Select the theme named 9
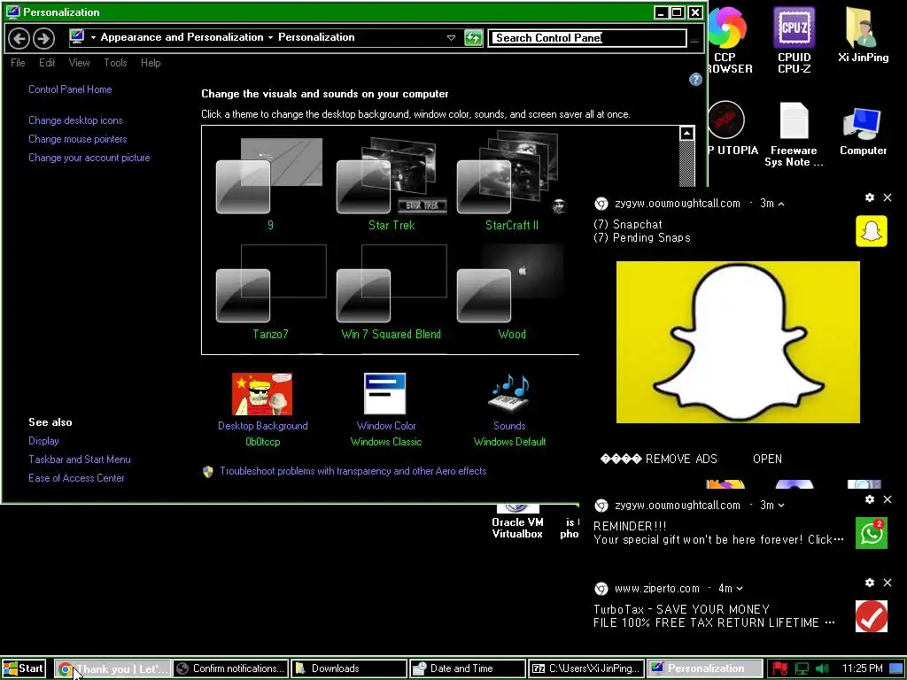The width and height of the screenshot is (907, 680). click(269, 185)
